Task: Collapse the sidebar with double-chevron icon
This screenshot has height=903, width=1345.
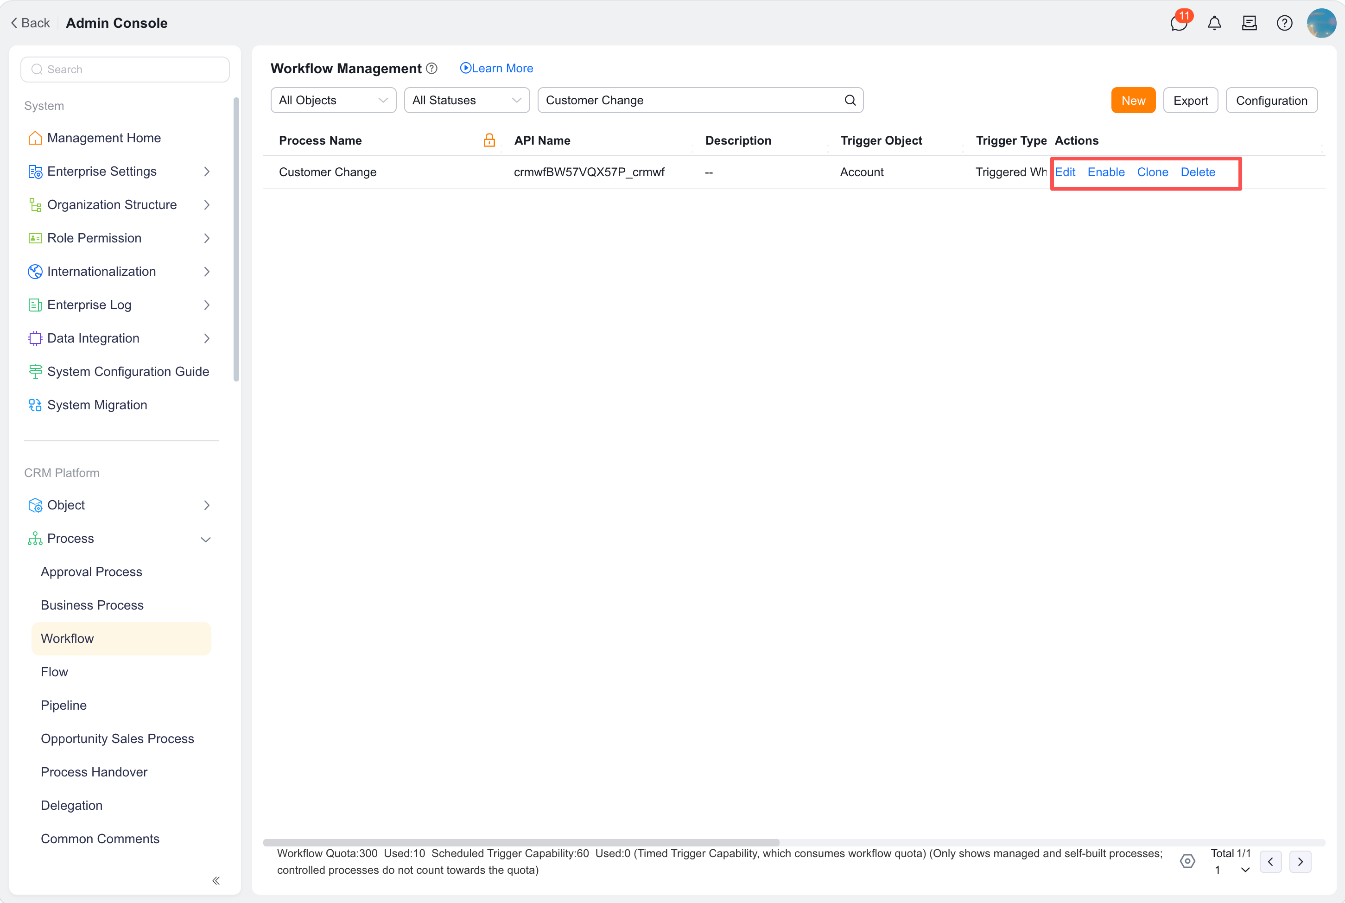Action: click(x=216, y=881)
